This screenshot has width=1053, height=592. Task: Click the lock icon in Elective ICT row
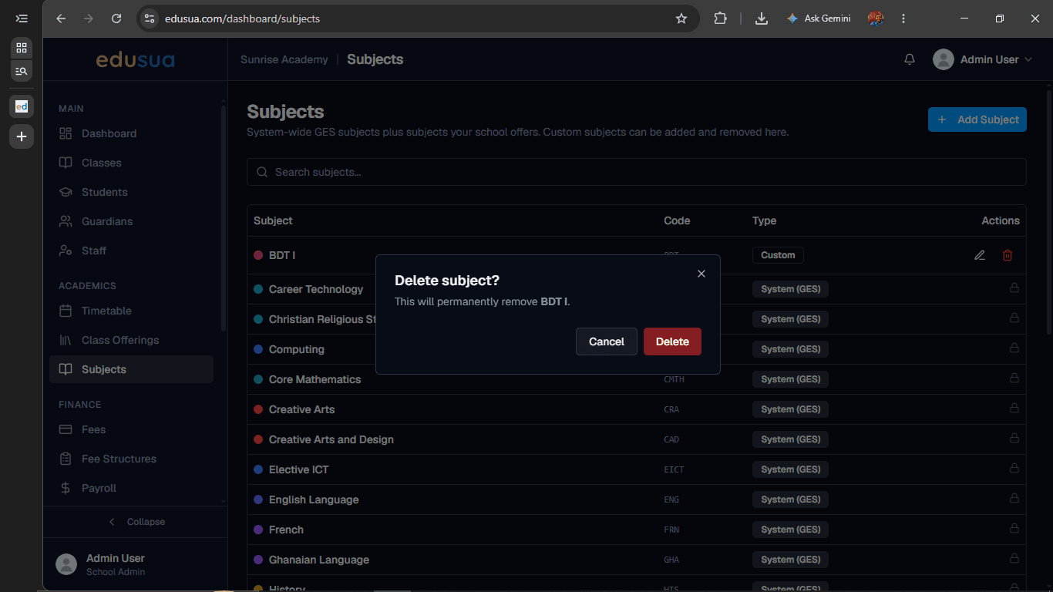click(x=1014, y=469)
